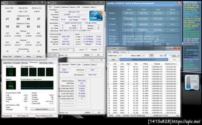Screen dimensions: 202x125
Task: Switch to Mainboard tab in top CPU-Z window
Action: [65, 7]
